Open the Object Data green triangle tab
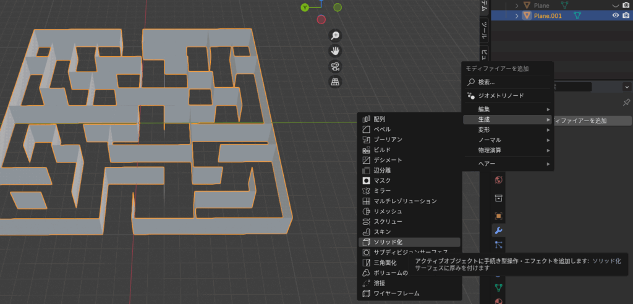The image size is (633, 304). [499, 287]
